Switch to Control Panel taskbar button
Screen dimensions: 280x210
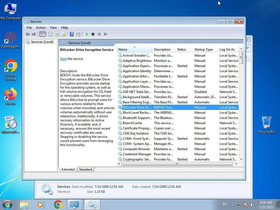point(74,205)
